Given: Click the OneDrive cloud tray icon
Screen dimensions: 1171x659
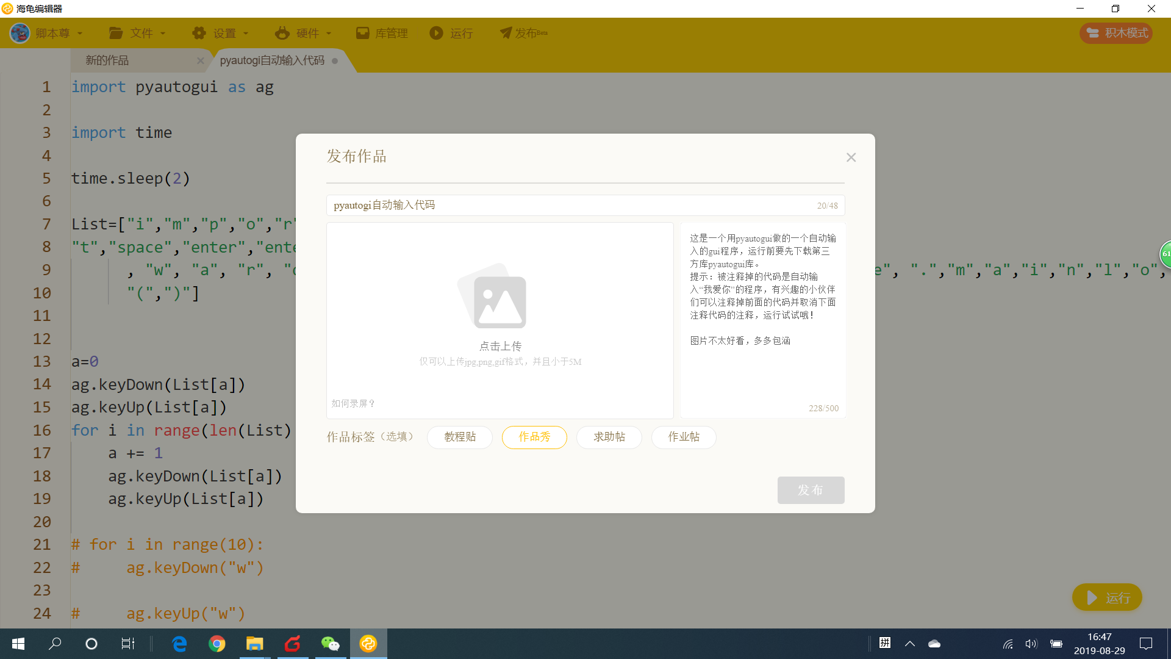Looking at the screenshot, I should [934, 644].
